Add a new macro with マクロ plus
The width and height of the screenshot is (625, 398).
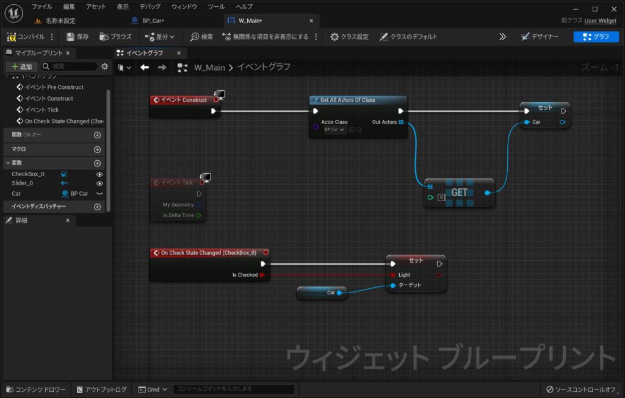(97, 150)
